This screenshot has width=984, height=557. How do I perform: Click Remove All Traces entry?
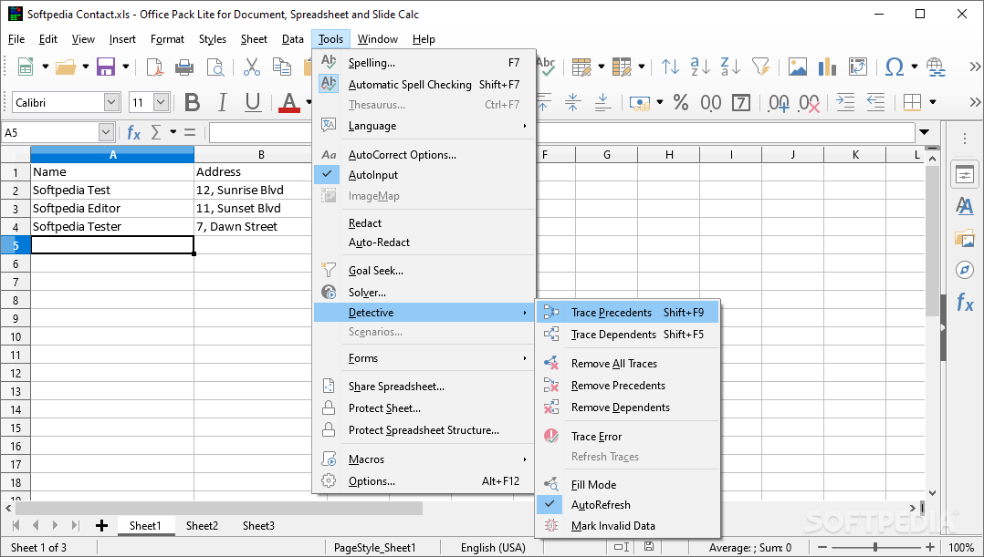pos(627,364)
